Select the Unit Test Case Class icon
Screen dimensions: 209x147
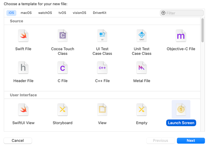[x=141, y=36]
